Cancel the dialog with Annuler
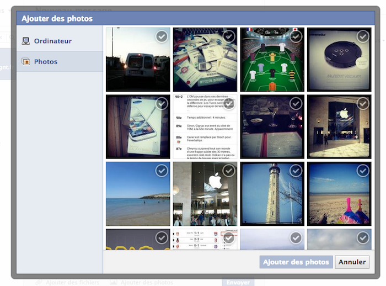 [x=352, y=262]
